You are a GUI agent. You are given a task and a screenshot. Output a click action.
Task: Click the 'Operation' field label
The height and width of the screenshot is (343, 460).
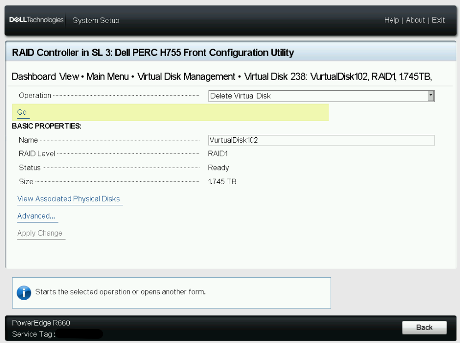tap(35, 96)
